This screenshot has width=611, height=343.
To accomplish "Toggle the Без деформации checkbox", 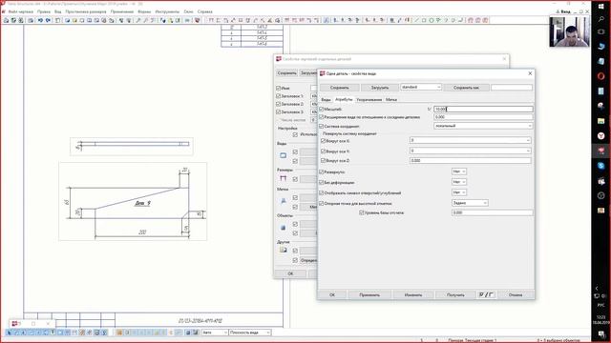I will (x=322, y=182).
